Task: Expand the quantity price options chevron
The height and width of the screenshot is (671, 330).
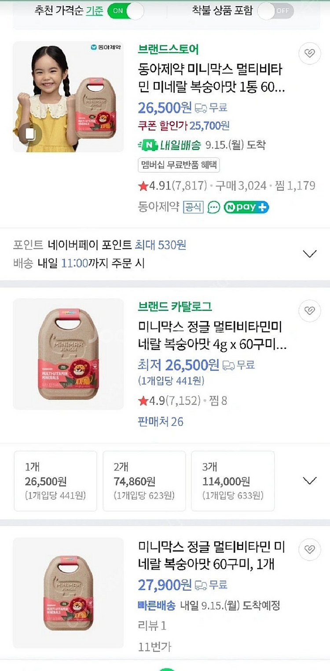Action: pos(310,481)
